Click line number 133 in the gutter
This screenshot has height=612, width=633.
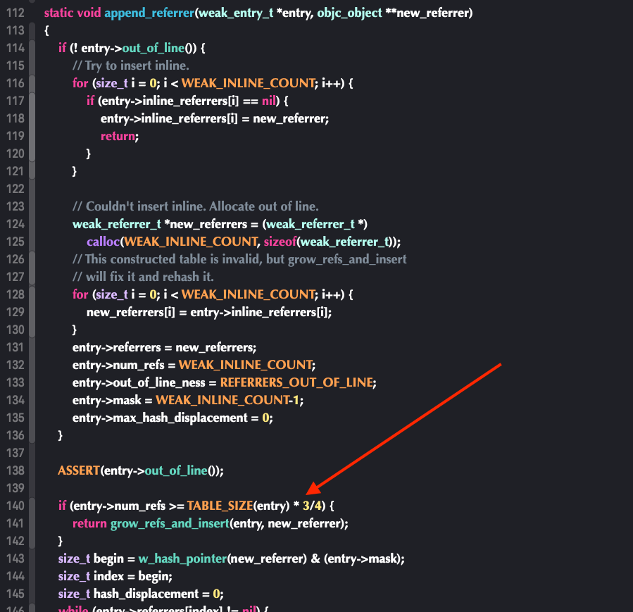15,382
